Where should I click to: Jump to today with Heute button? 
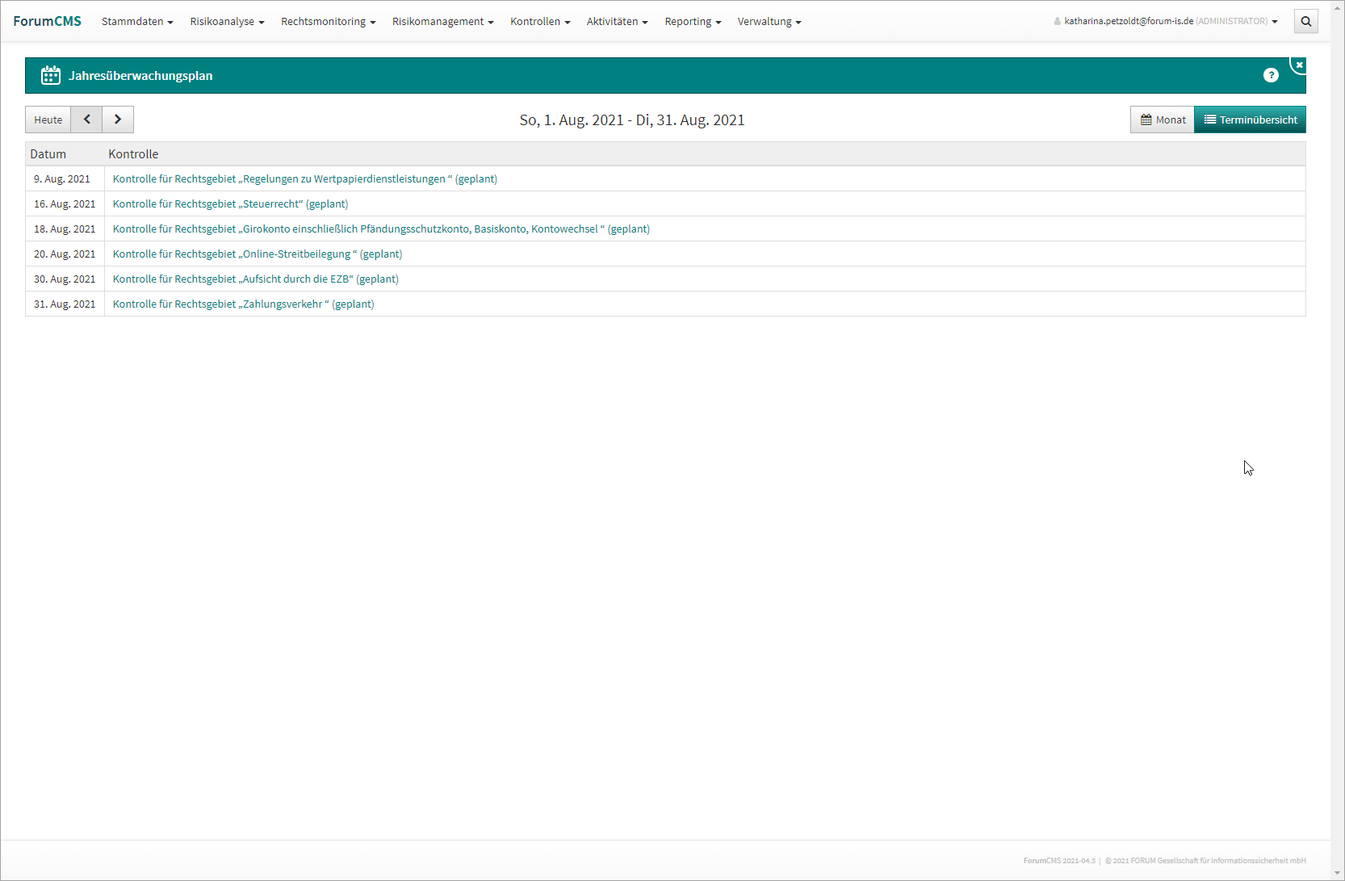point(48,120)
